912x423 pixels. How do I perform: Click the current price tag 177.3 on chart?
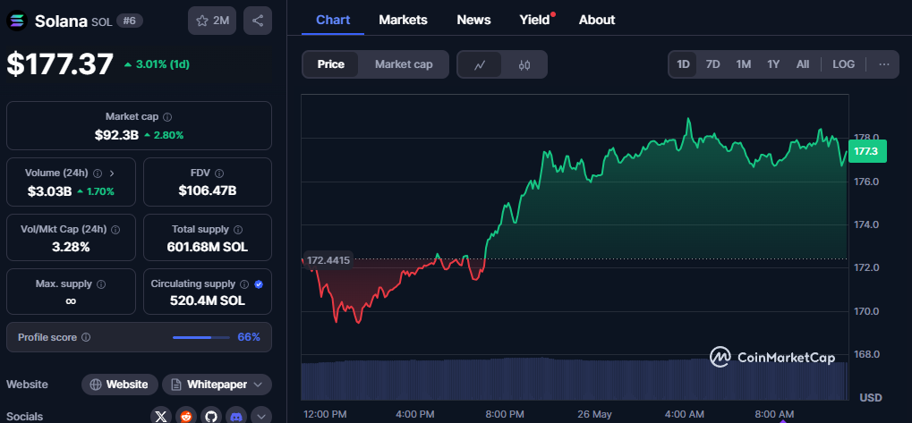[866, 152]
